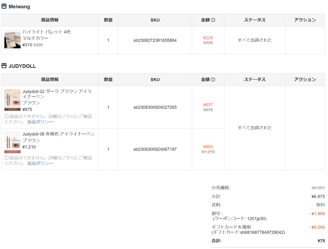Click the ¥875 price under Judydoll 02 title
The width and height of the screenshot is (328, 249).
click(x=27, y=109)
